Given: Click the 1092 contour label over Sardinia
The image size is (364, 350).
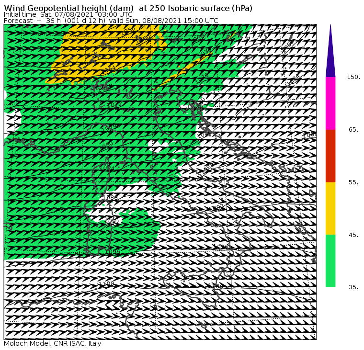Looking at the screenshot, I should click(113, 221).
